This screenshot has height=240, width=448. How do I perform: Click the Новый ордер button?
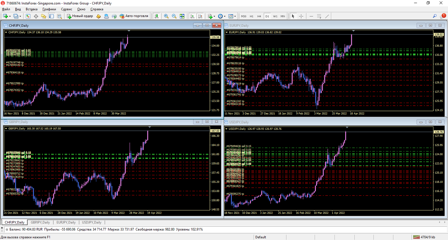pyautogui.click(x=80, y=16)
